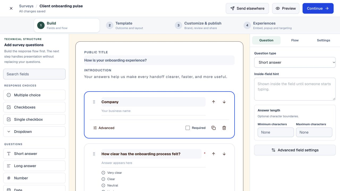
Task: Preview the survey
Action: [x=286, y=8]
